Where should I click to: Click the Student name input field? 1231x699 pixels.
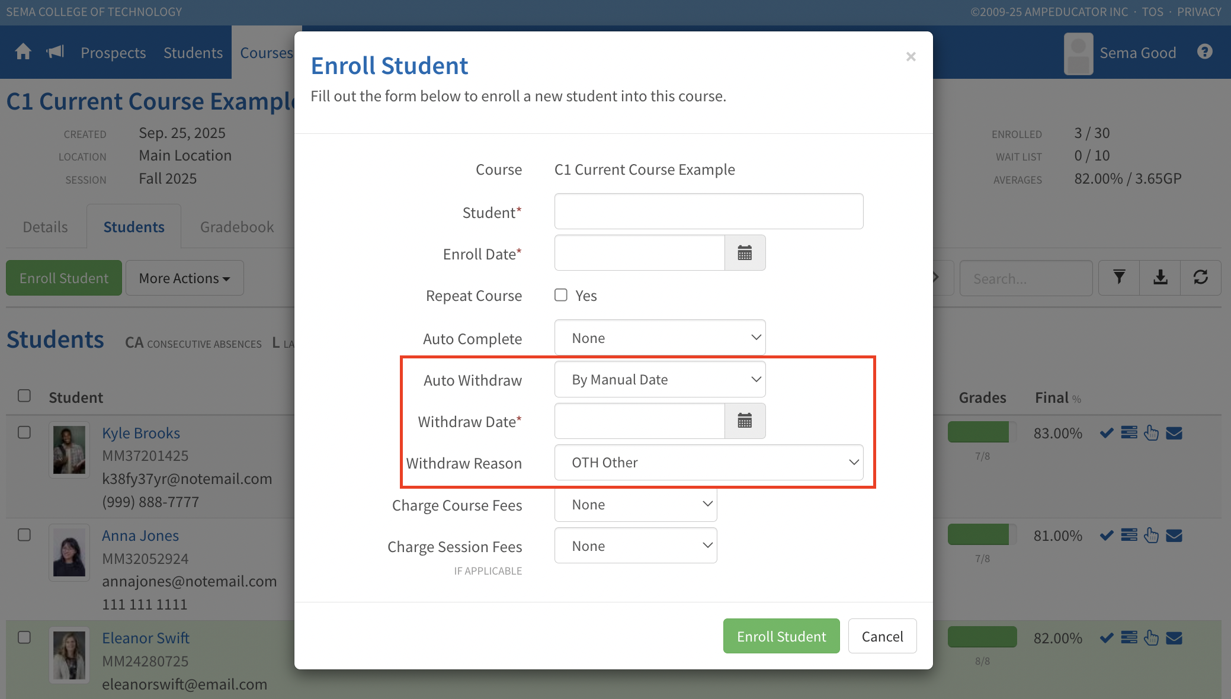coord(709,211)
